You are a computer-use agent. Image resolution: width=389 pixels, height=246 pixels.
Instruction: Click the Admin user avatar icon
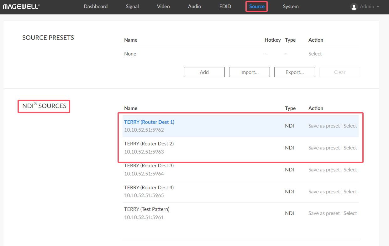(x=354, y=7)
